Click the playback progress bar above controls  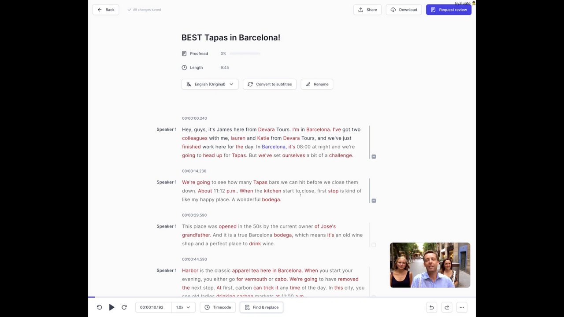click(x=282, y=297)
